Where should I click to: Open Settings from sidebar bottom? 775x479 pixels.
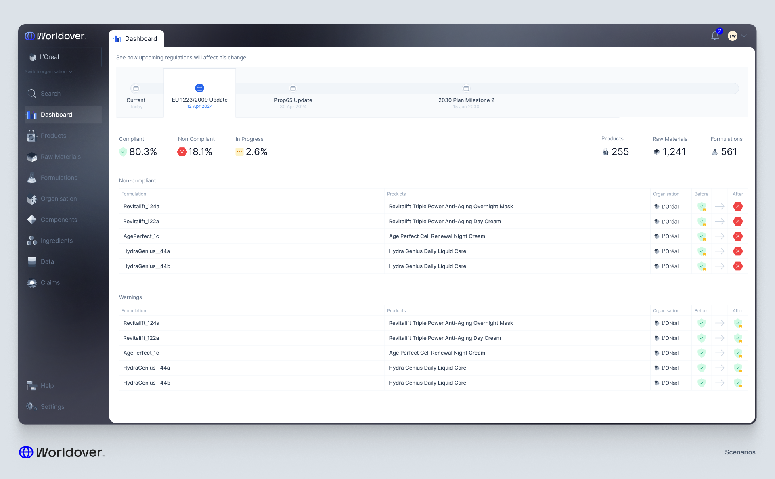[52, 407]
